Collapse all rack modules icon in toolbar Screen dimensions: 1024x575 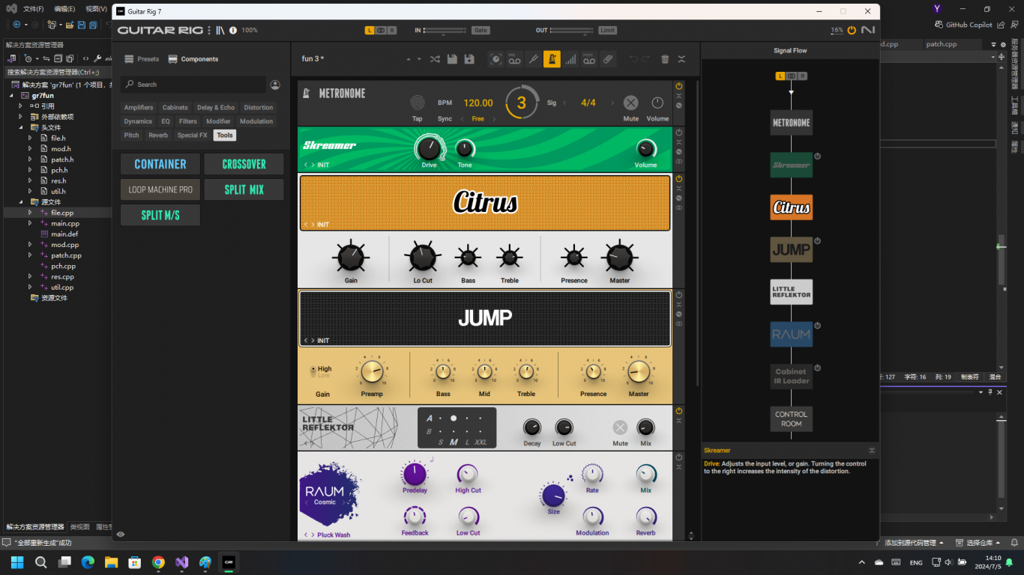[681, 59]
